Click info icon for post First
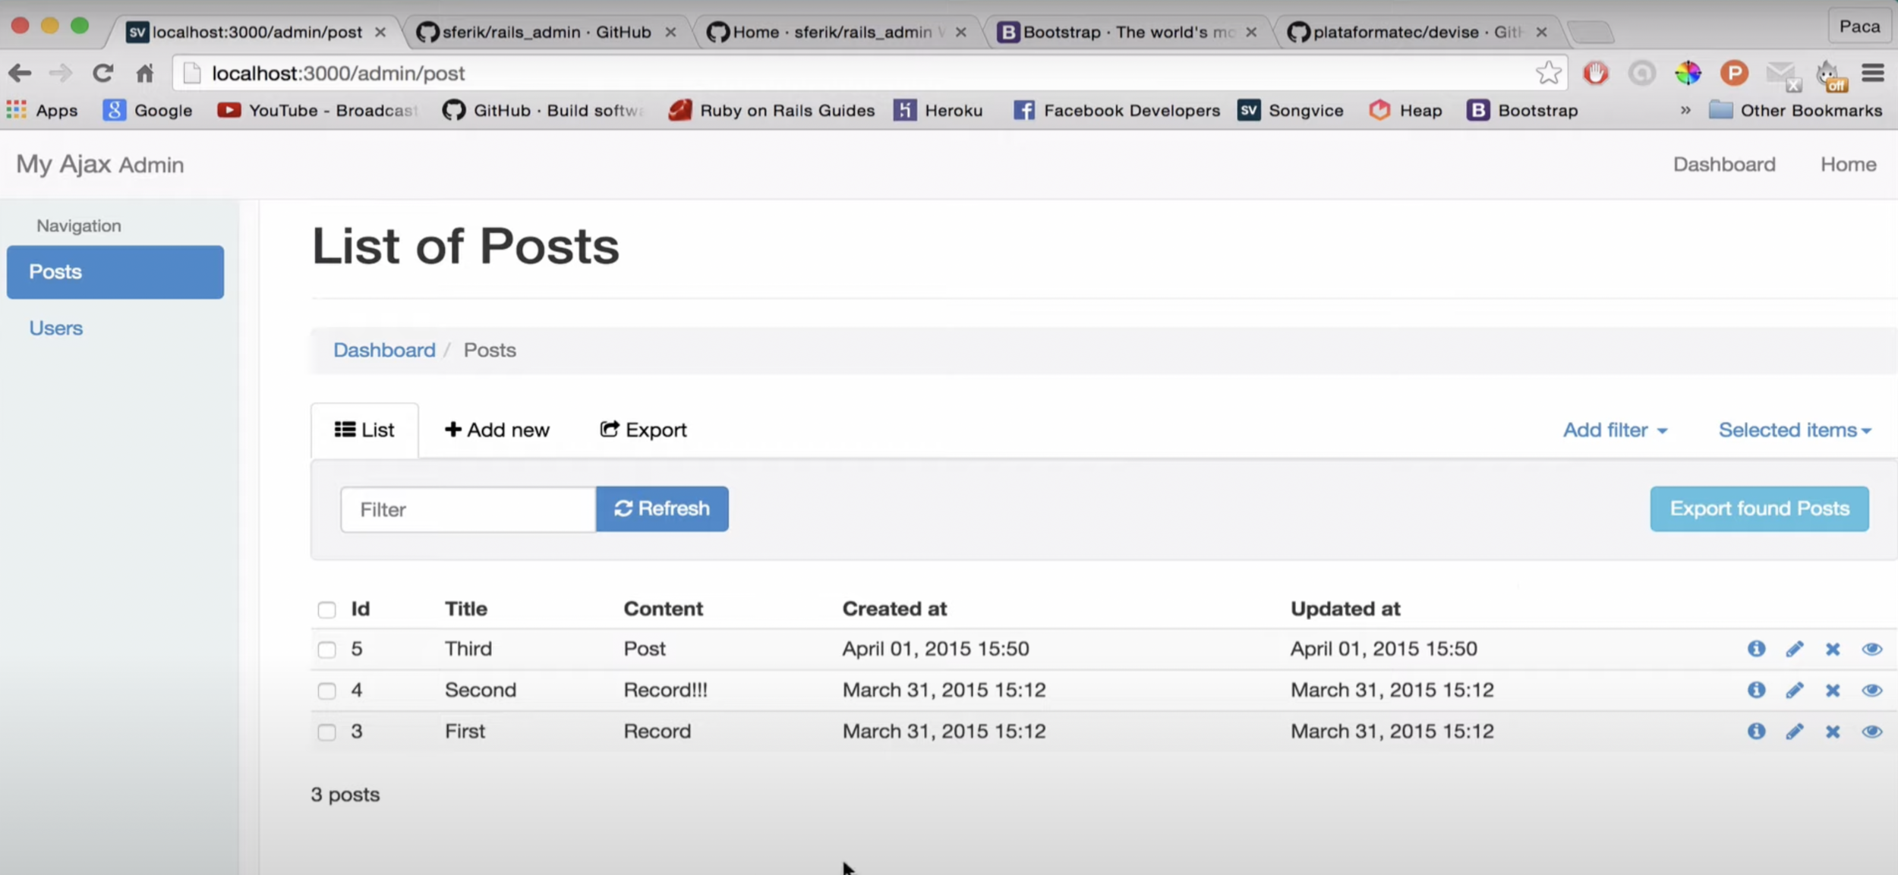 point(1756,732)
